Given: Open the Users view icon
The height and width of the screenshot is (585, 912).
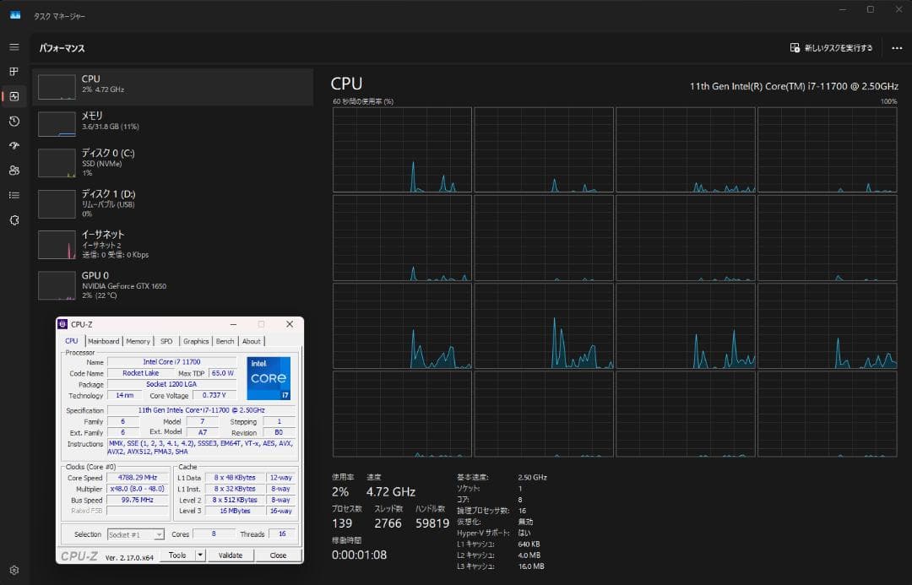Looking at the screenshot, I should (x=14, y=171).
